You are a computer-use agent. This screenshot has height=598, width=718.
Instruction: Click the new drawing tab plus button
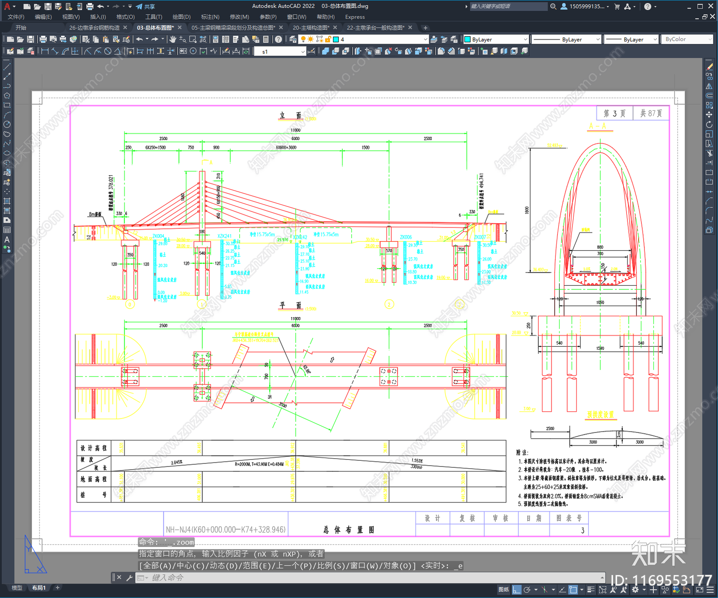tap(425, 27)
